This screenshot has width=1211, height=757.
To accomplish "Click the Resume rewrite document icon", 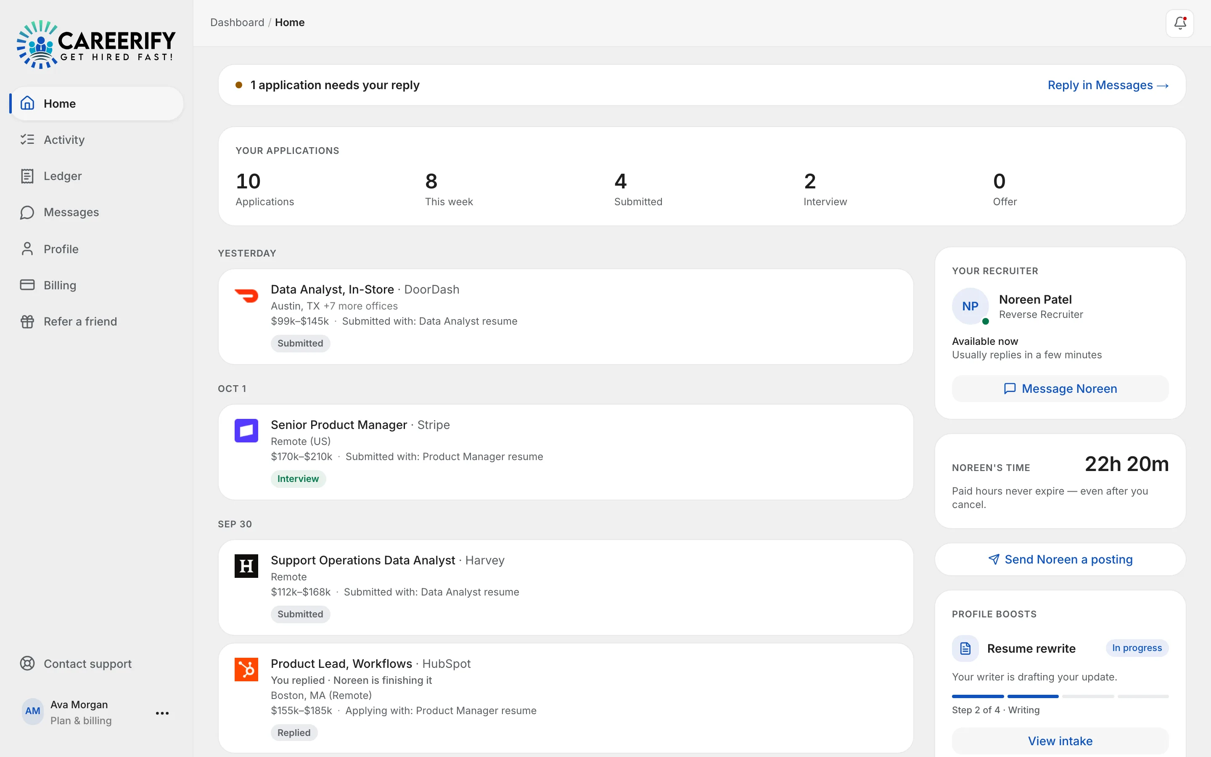I will point(965,648).
